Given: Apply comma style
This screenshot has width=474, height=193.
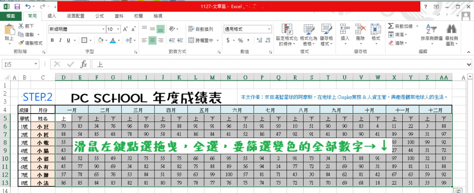Looking at the screenshot, I should pyautogui.click(x=248, y=41).
